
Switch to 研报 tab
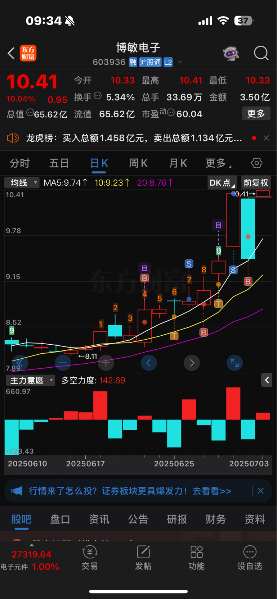click(177, 519)
